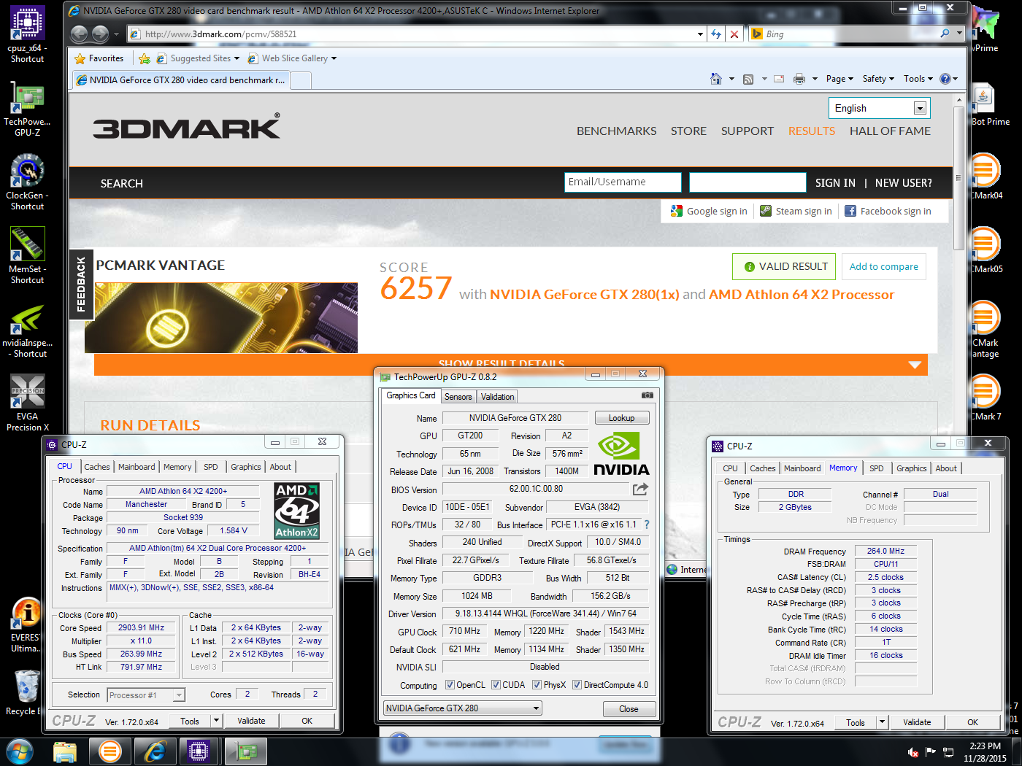The height and width of the screenshot is (766, 1022).
Task: Open the EVGA Precision X desktop icon
Action: (27, 403)
